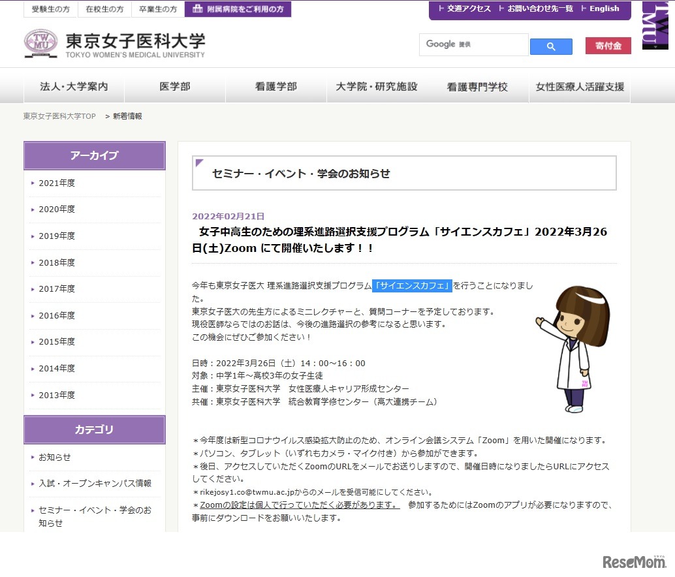Click the 東京女子医科大学TOP breadcrumb

coord(59,116)
